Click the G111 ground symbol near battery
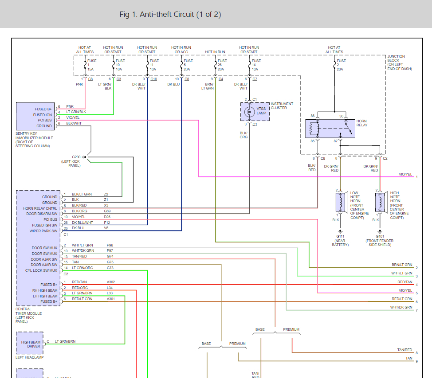The height and width of the screenshot is (387, 432). (x=340, y=232)
